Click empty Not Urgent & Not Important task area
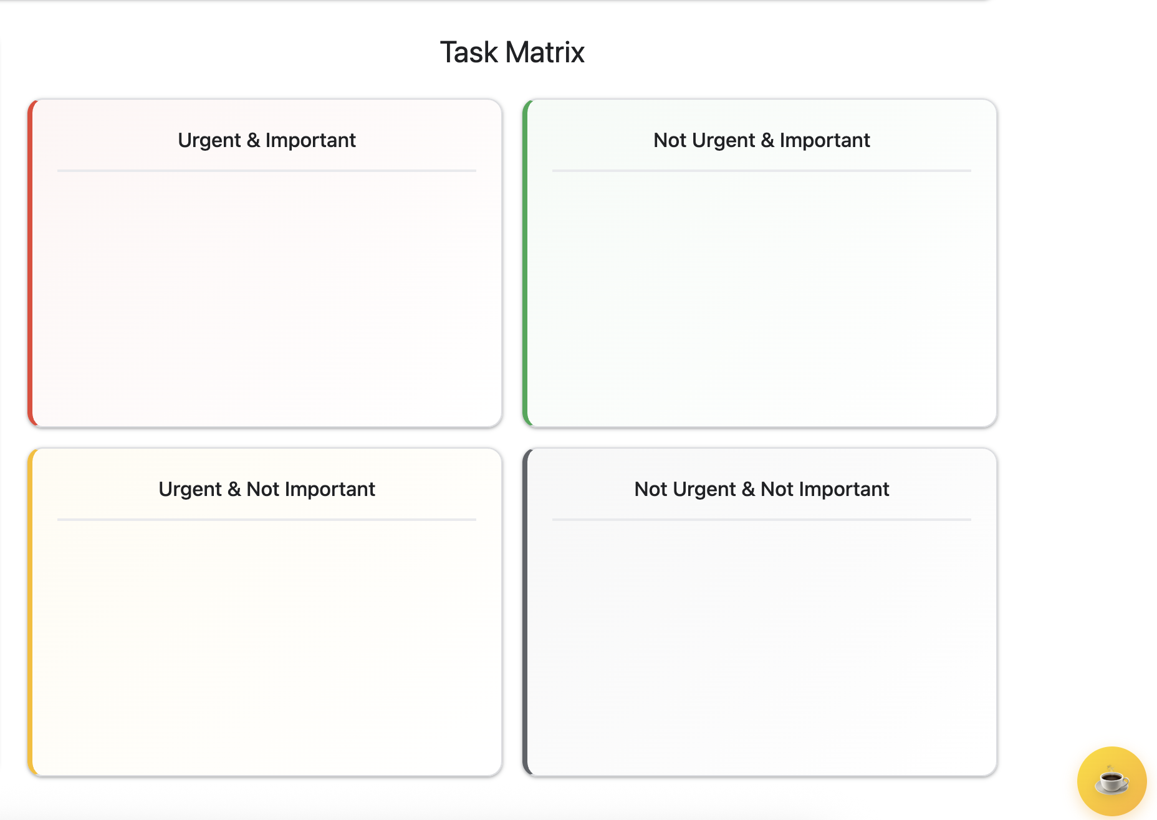This screenshot has height=820, width=1157. click(761, 645)
